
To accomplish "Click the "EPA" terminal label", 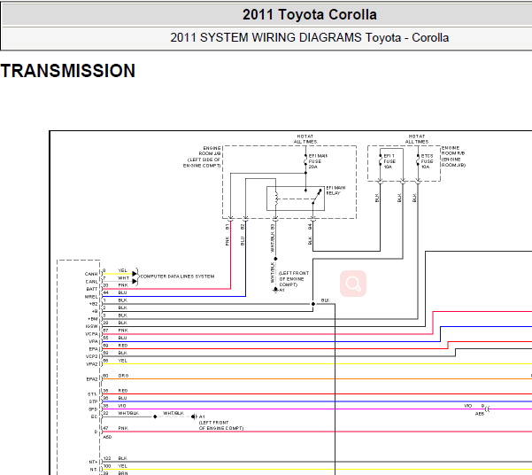I will point(93,349).
